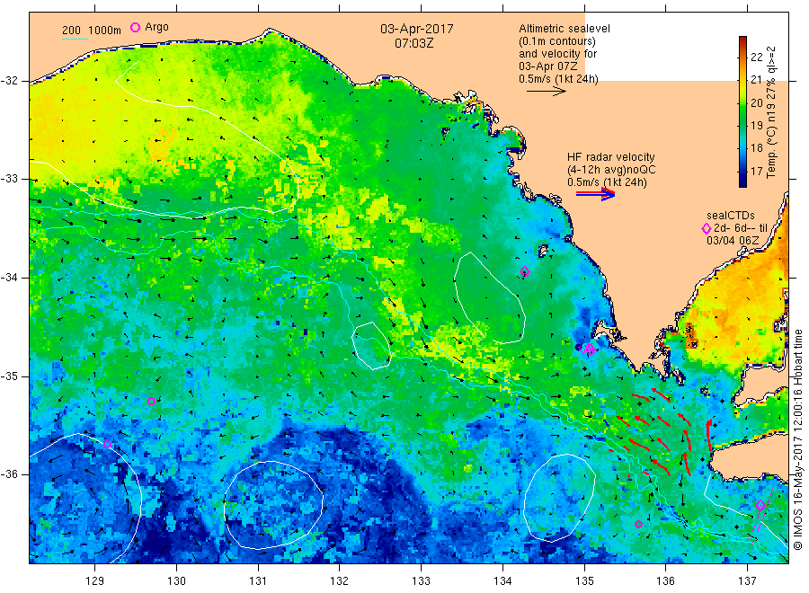Click the 'Altimetric sealevel' heading text

[x=565, y=29]
